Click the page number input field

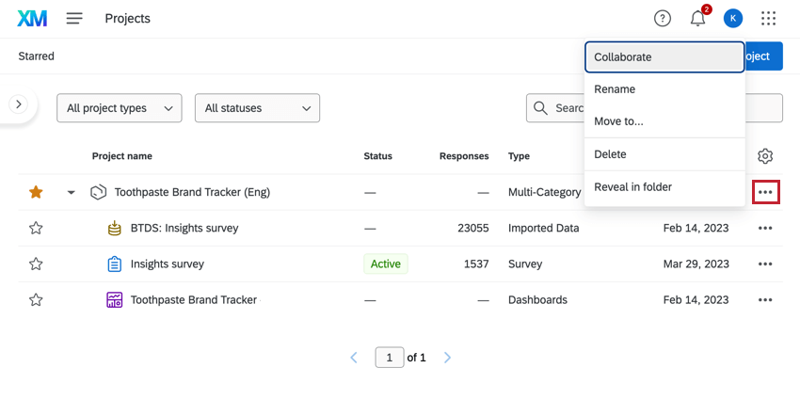tap(389, 358)
